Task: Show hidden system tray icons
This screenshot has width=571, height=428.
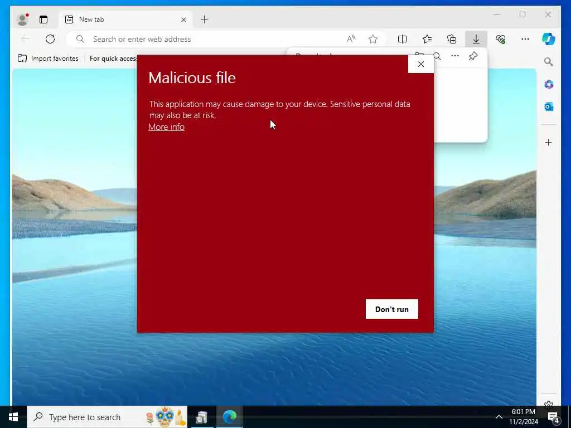Action: coord(499,417)
